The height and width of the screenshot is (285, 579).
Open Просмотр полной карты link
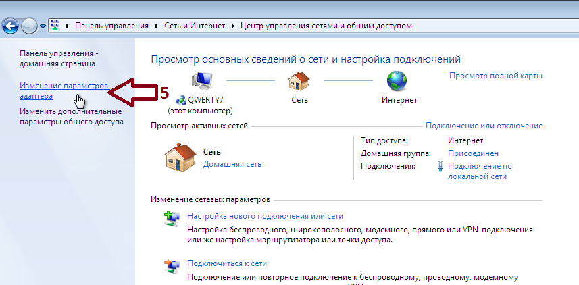[x=495, y=76]
